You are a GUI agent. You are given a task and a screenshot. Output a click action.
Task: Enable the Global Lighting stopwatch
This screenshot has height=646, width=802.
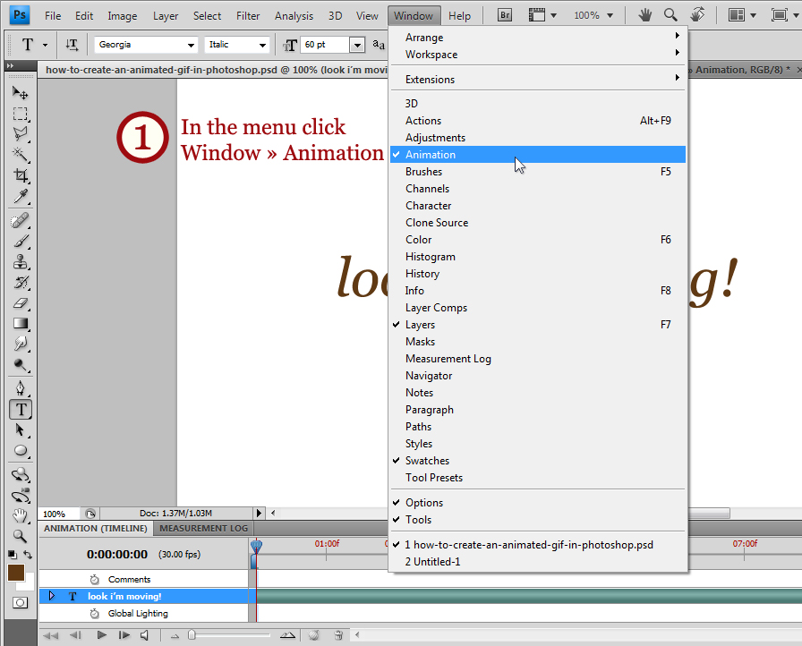(x=95, y=614)
